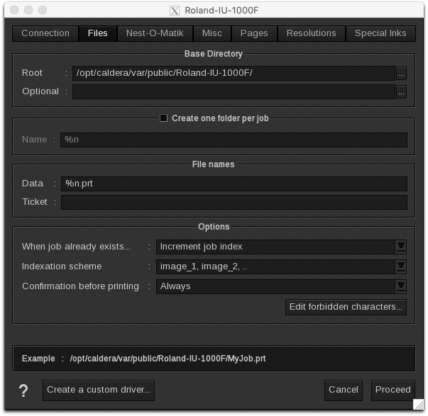
Task: Click the Ticket file name field
Action: (x=234, y=202)
